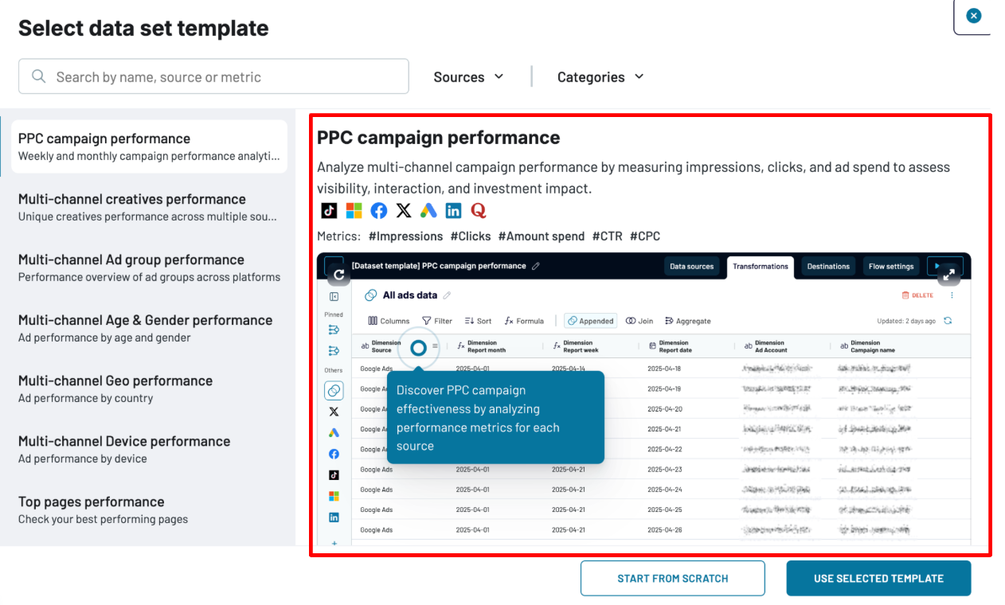Click the Facebook source icon
This screenshot has height=605, width=1005.
pos(379,210)
